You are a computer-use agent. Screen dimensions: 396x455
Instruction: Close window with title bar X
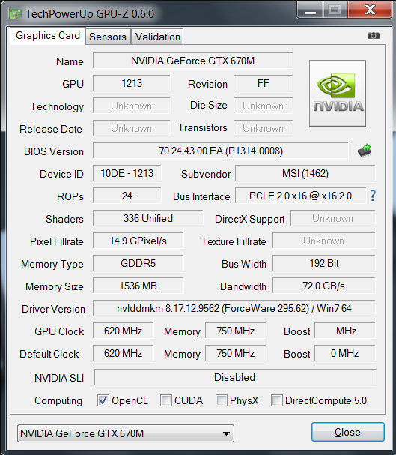[x=370, y=10]
